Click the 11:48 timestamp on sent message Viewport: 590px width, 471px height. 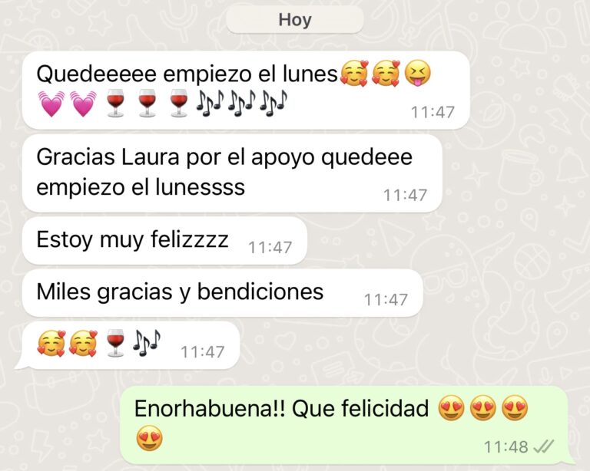click(x=505, y=447)
